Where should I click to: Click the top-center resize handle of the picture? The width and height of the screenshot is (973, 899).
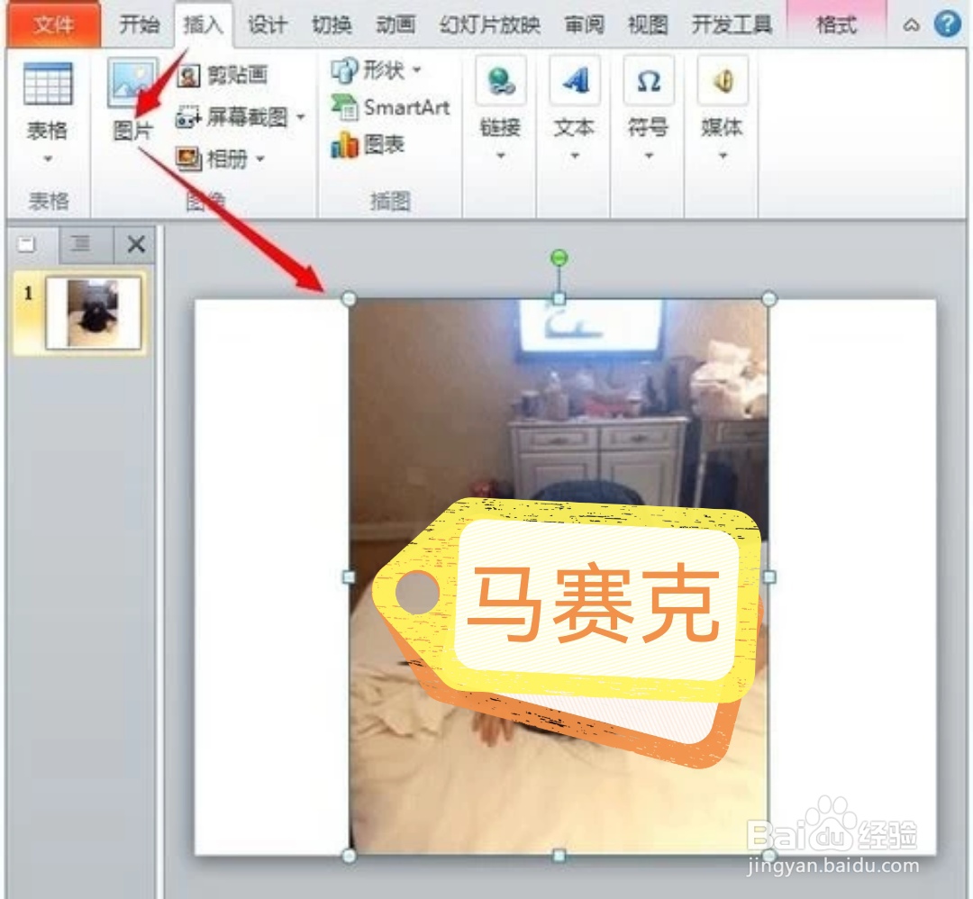pyautogui.click(x=559, y=299)
